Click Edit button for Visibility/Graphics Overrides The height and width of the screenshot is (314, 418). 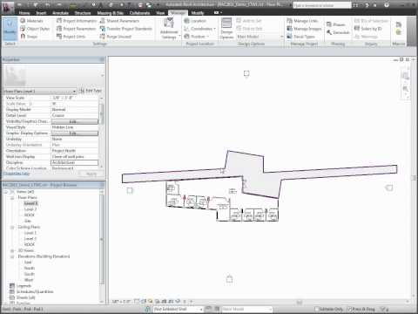pyautogui.click(x=75, y=121)
